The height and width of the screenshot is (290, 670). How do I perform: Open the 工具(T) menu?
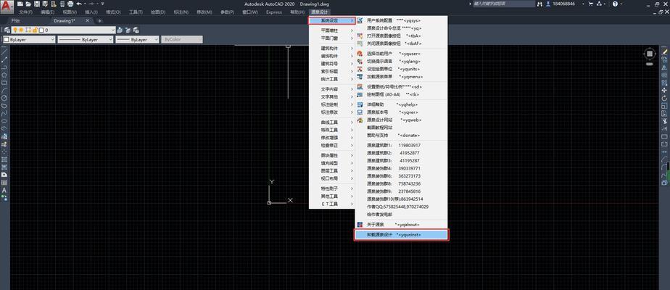136,12
